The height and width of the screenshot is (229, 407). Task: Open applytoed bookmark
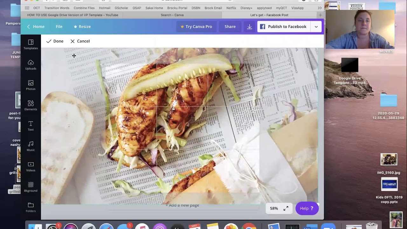point(264,8)
